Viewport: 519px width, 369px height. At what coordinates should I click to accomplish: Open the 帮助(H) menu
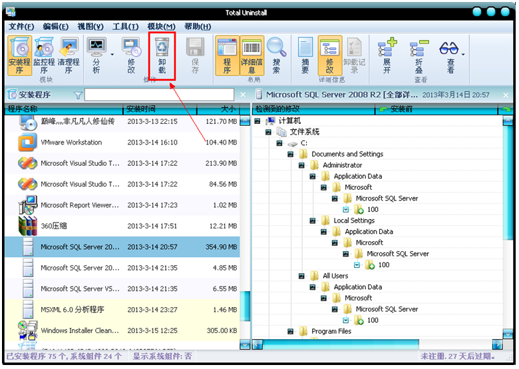pyautogui.click(x=198, y=27)
